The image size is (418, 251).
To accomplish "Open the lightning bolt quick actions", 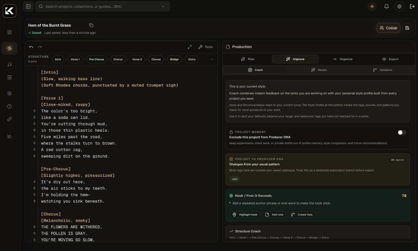I will pyautogui.click(x=372, y=7).
